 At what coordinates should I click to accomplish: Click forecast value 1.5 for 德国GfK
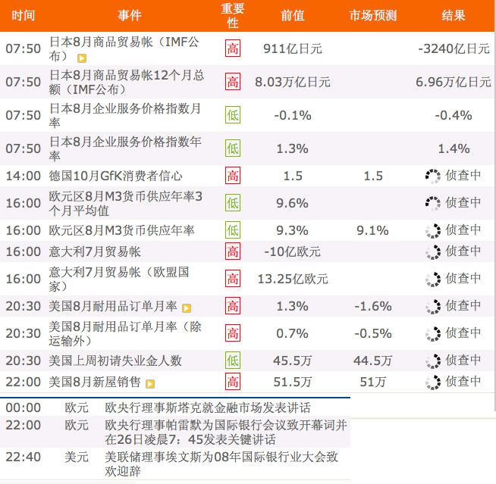pyautogui.click(x=373, y=176)
